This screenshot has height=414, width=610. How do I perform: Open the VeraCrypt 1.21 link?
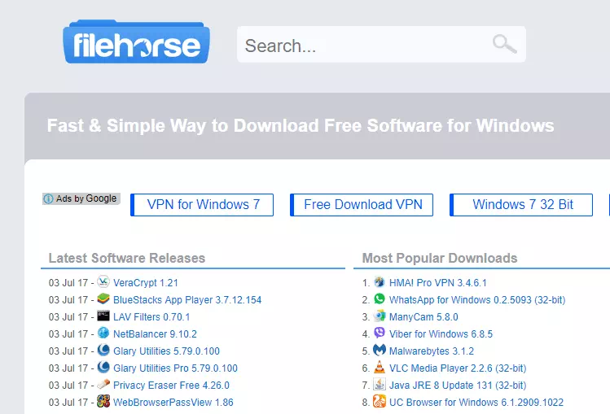146,283
